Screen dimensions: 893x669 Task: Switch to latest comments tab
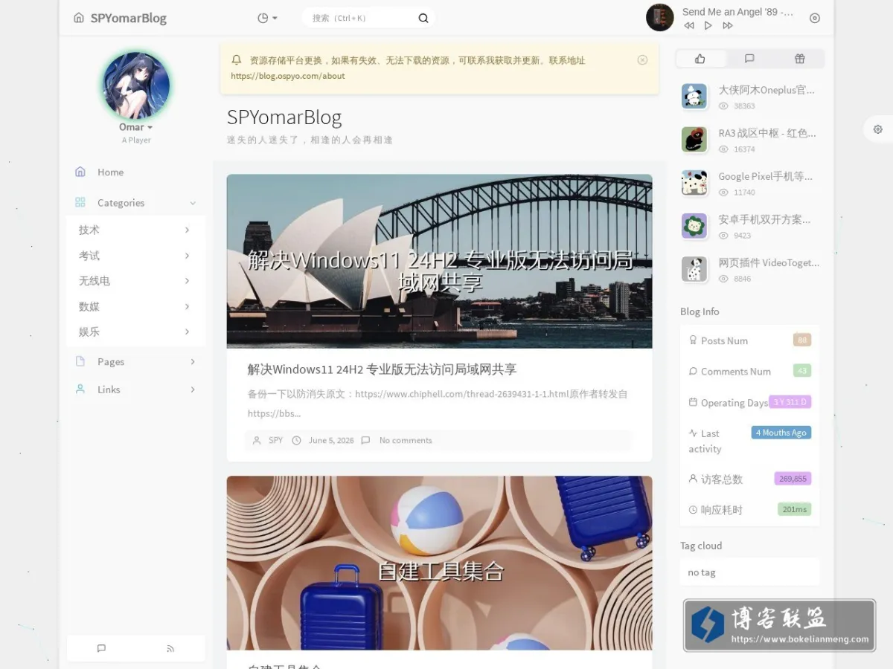[749, 59]
